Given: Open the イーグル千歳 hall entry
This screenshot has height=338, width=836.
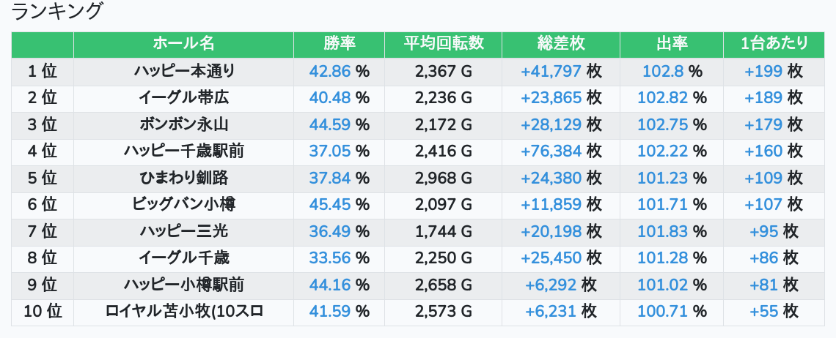Looking at the screenshot, I should [x=184, y=258].
